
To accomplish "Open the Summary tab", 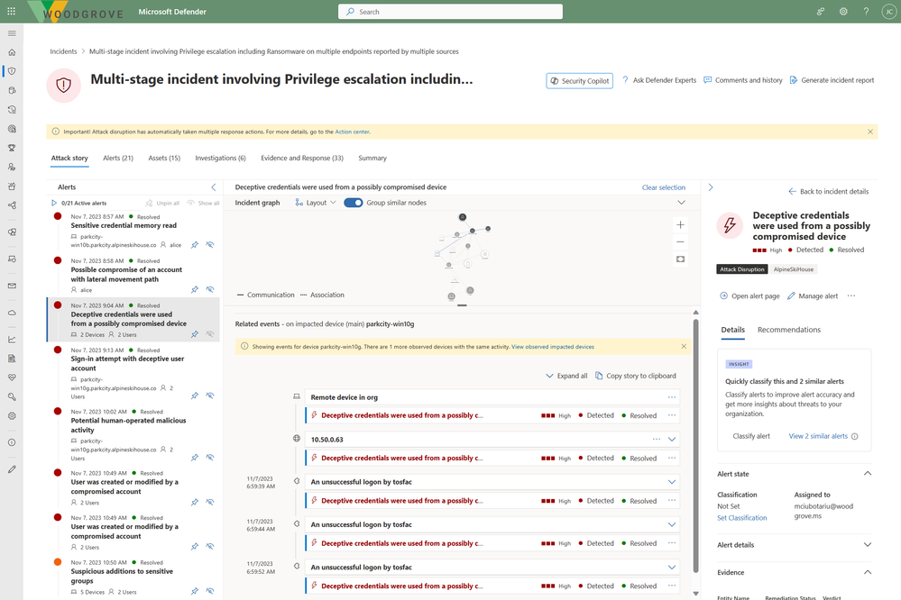I will [372, 158].
